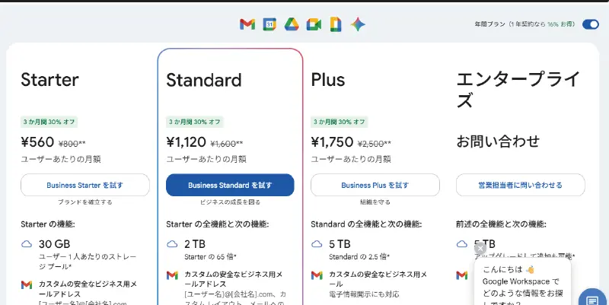Close the Google Workspace chat popup

click(x=480, y=248)
